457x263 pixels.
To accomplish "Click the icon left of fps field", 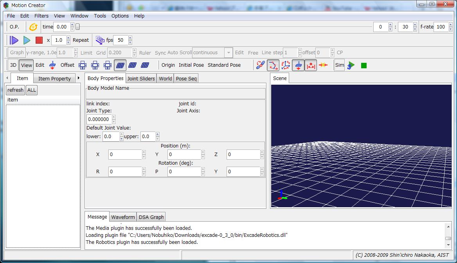I will pos(100,40).
